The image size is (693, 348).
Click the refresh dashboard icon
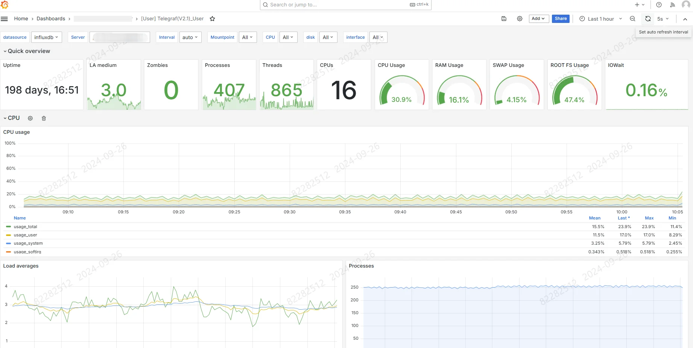(648, 19)
